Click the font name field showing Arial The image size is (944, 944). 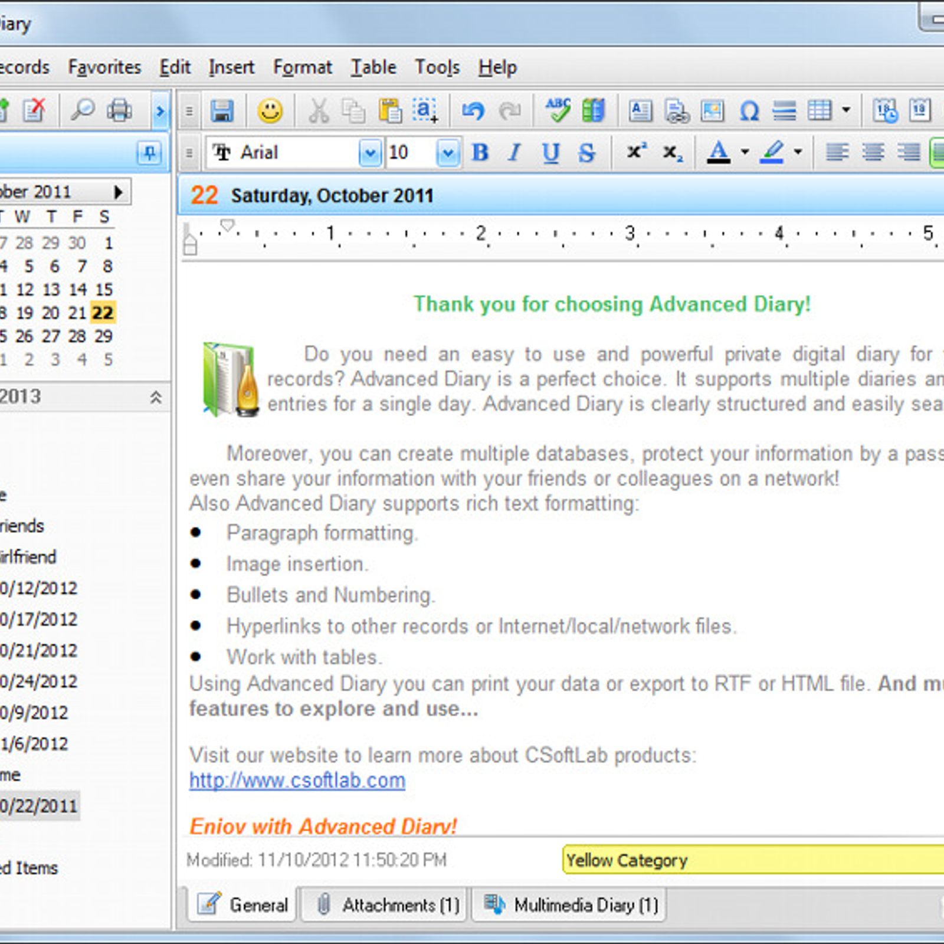[x=283, y=153]
